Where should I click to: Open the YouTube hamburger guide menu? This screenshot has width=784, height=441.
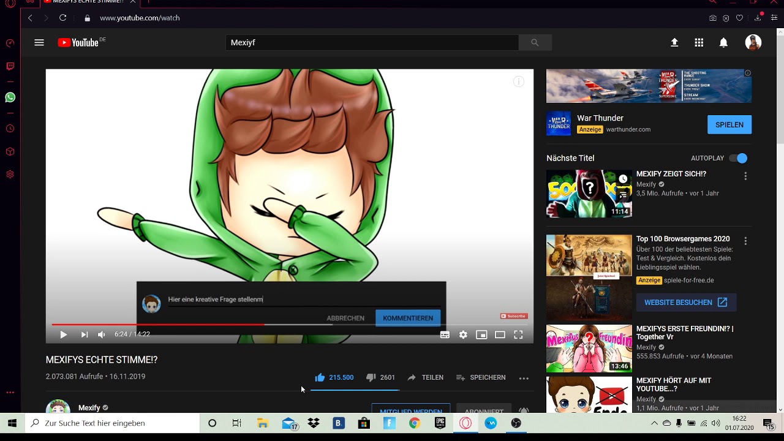pos(39,42)
